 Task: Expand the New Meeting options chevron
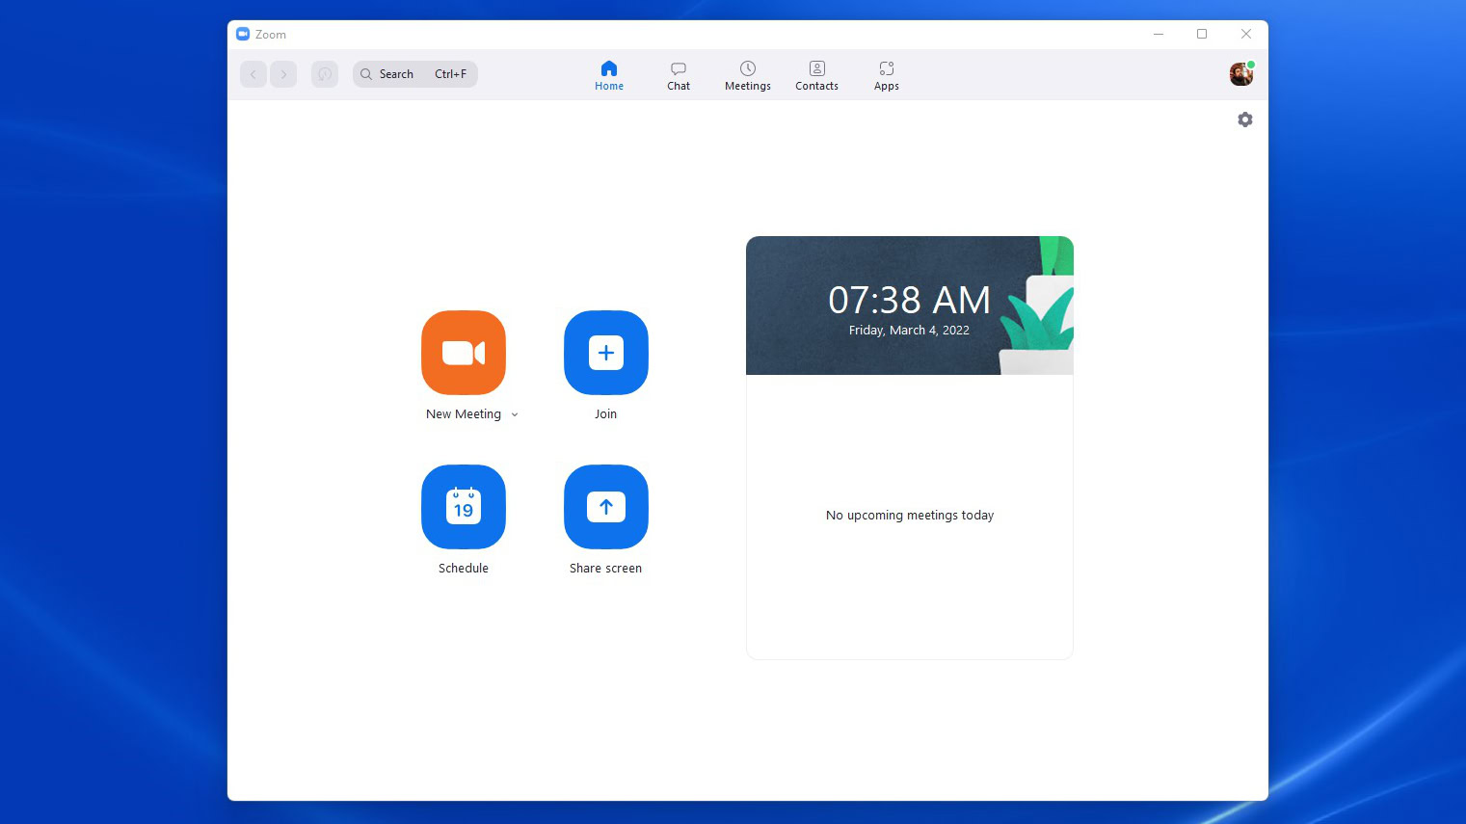(x=515, y=414)
